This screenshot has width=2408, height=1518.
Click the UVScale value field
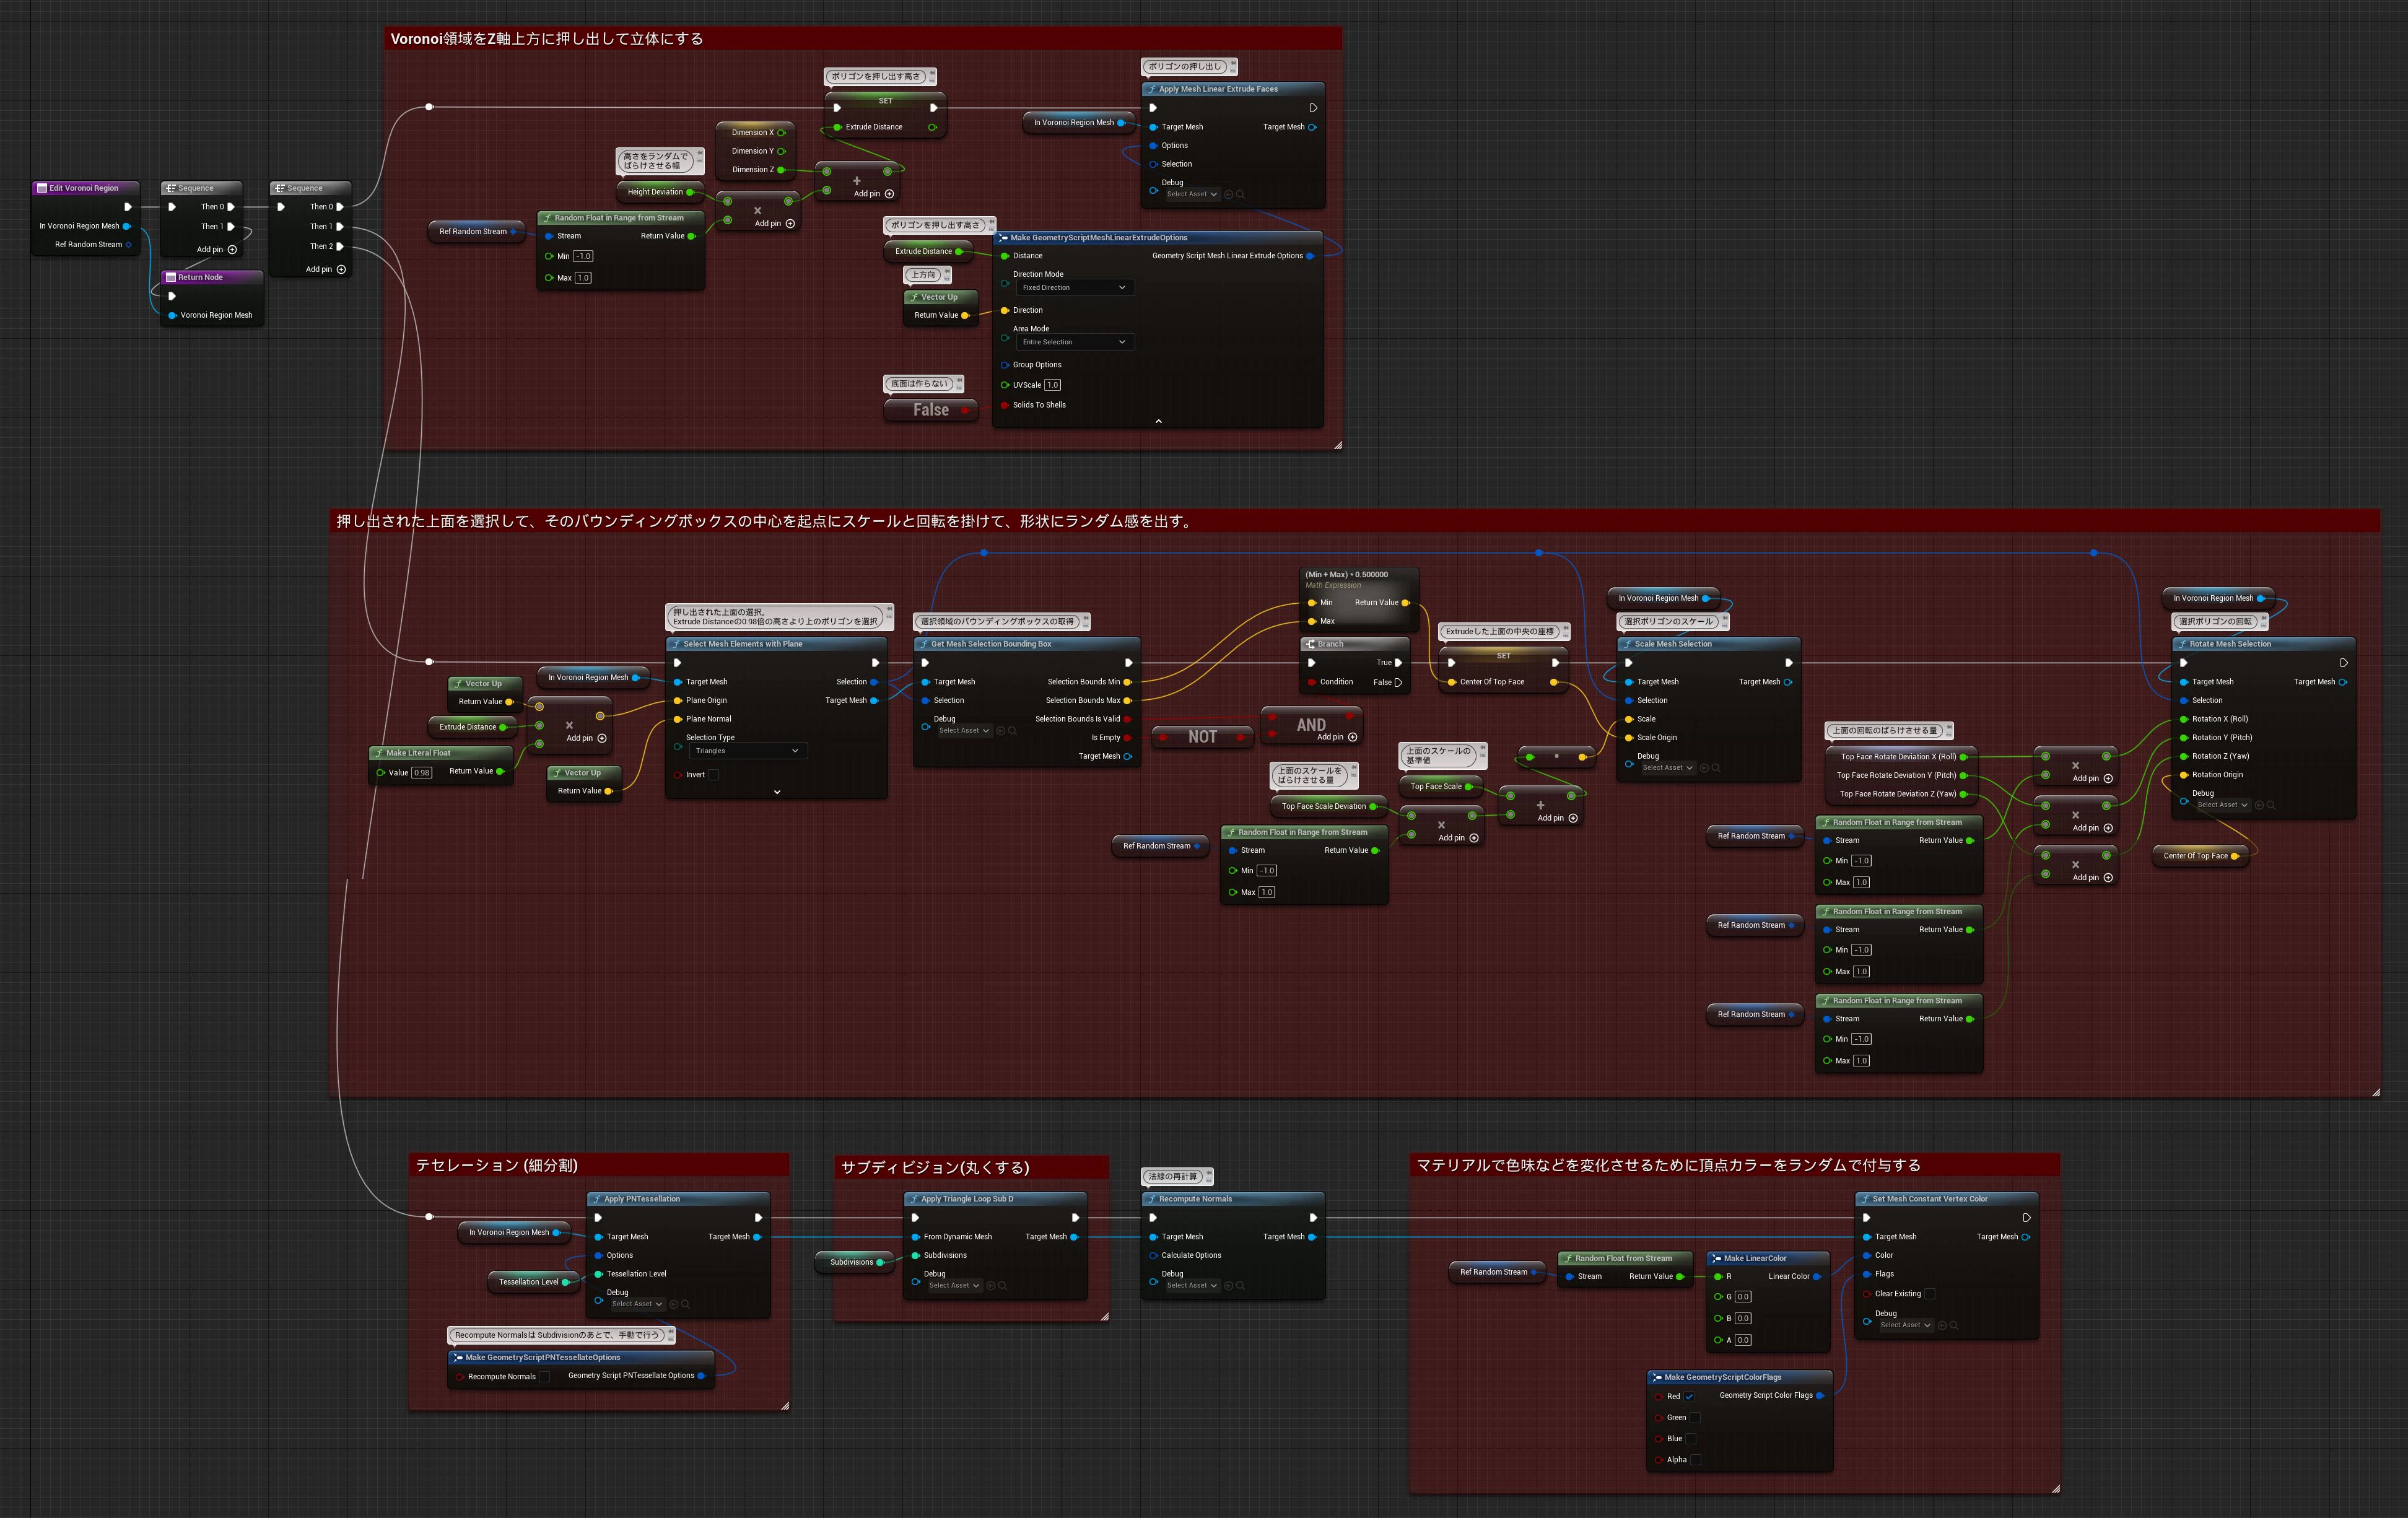1053,385
